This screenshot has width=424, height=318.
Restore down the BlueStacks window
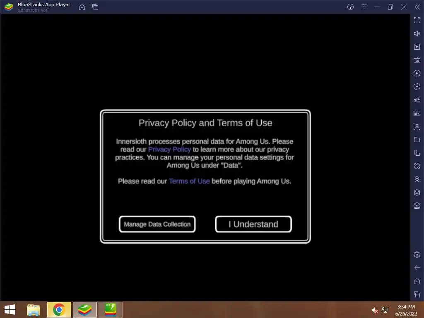pyautogui.click(x=390, y=7)
